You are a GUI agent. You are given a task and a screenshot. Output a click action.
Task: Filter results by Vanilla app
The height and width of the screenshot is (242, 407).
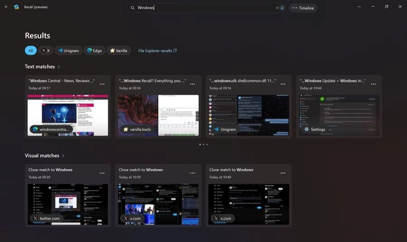coord(118,51)
